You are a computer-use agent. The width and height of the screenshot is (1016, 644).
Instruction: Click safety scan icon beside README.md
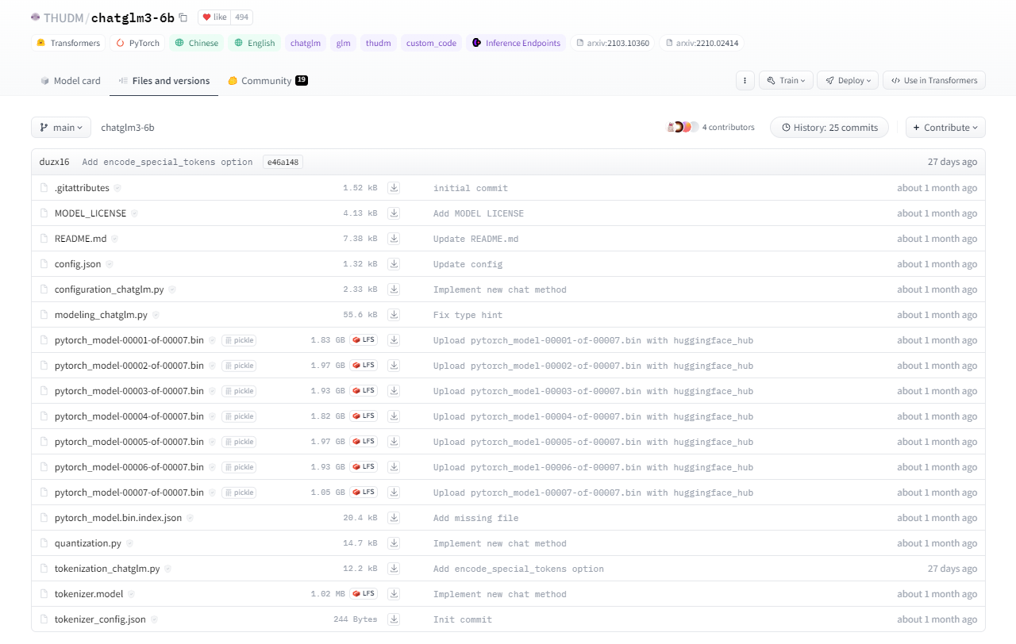coord(114,239)
